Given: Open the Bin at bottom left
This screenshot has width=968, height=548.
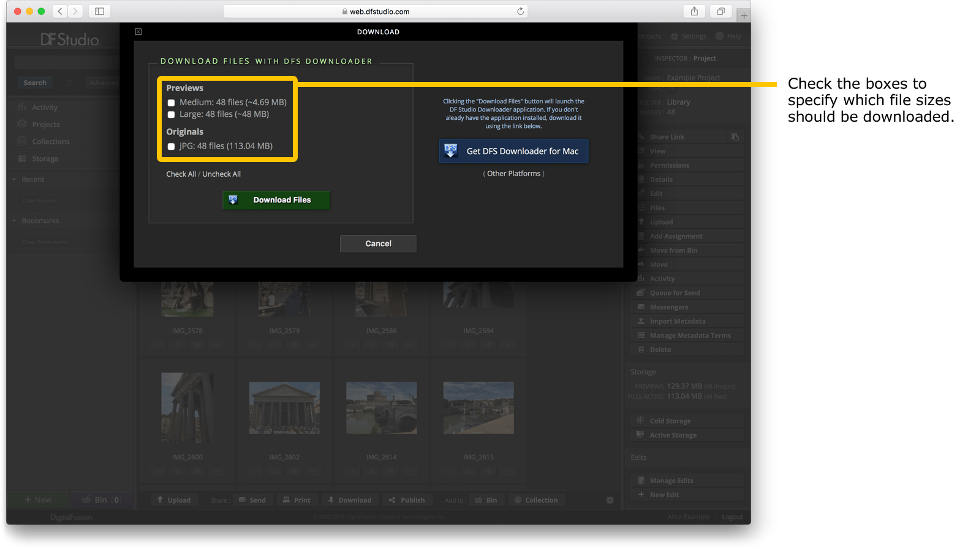Looking at the screenshot, I should 100,500.
